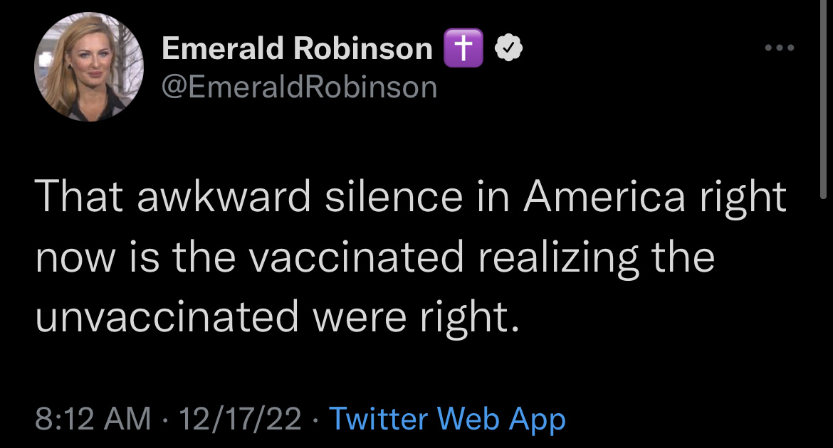Screen dimensions: 833x448
Task: Click the word "vaccinated" on second line
Action: click(357, 257)
